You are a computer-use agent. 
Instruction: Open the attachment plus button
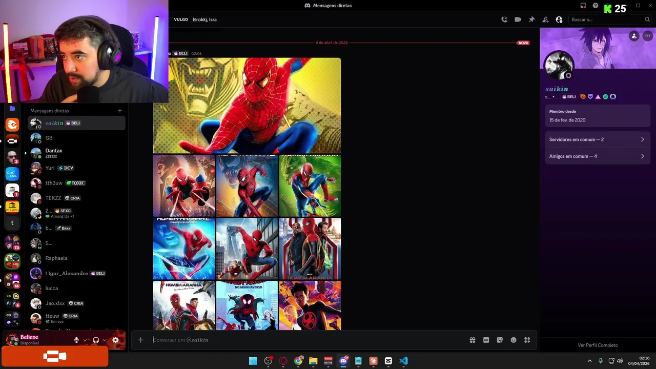pos(140,340)
